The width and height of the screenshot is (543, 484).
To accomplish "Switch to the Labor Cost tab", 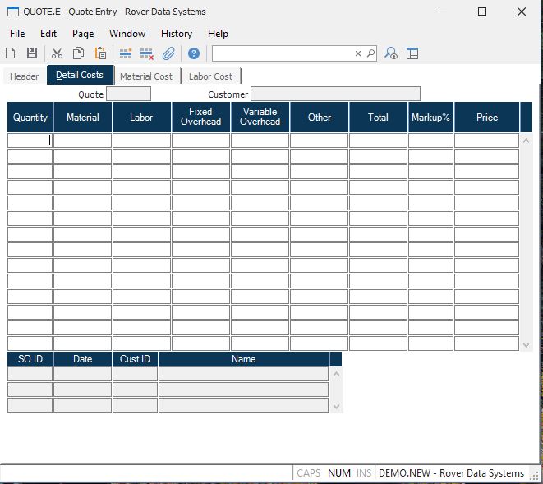I will [x=211, y=76].
